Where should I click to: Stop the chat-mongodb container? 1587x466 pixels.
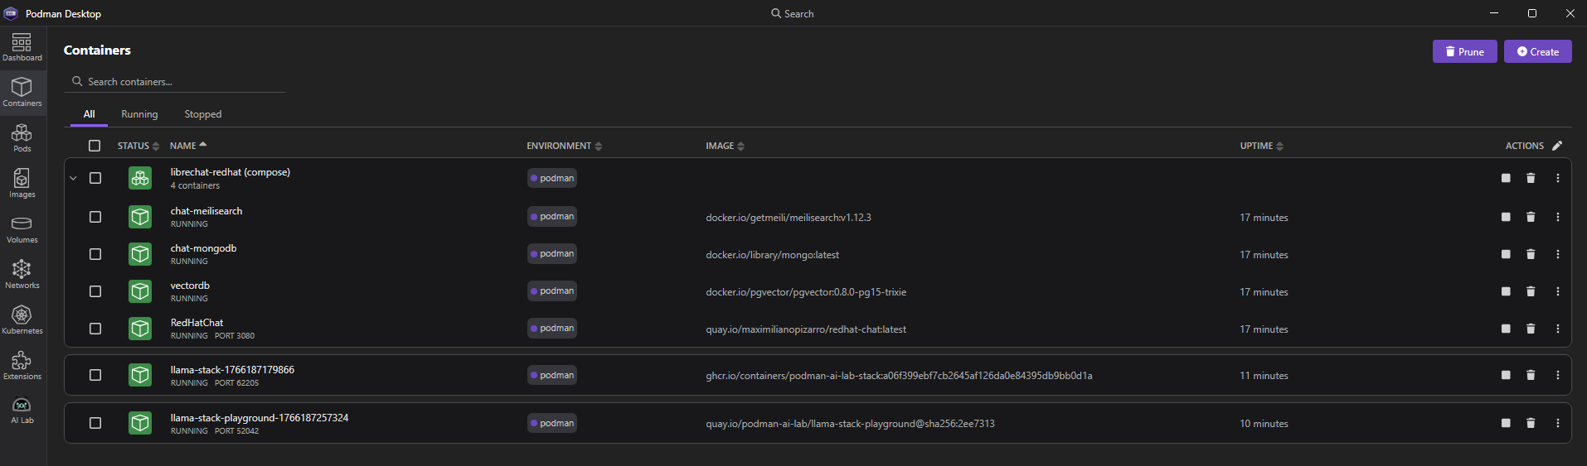pos(1506,254)
